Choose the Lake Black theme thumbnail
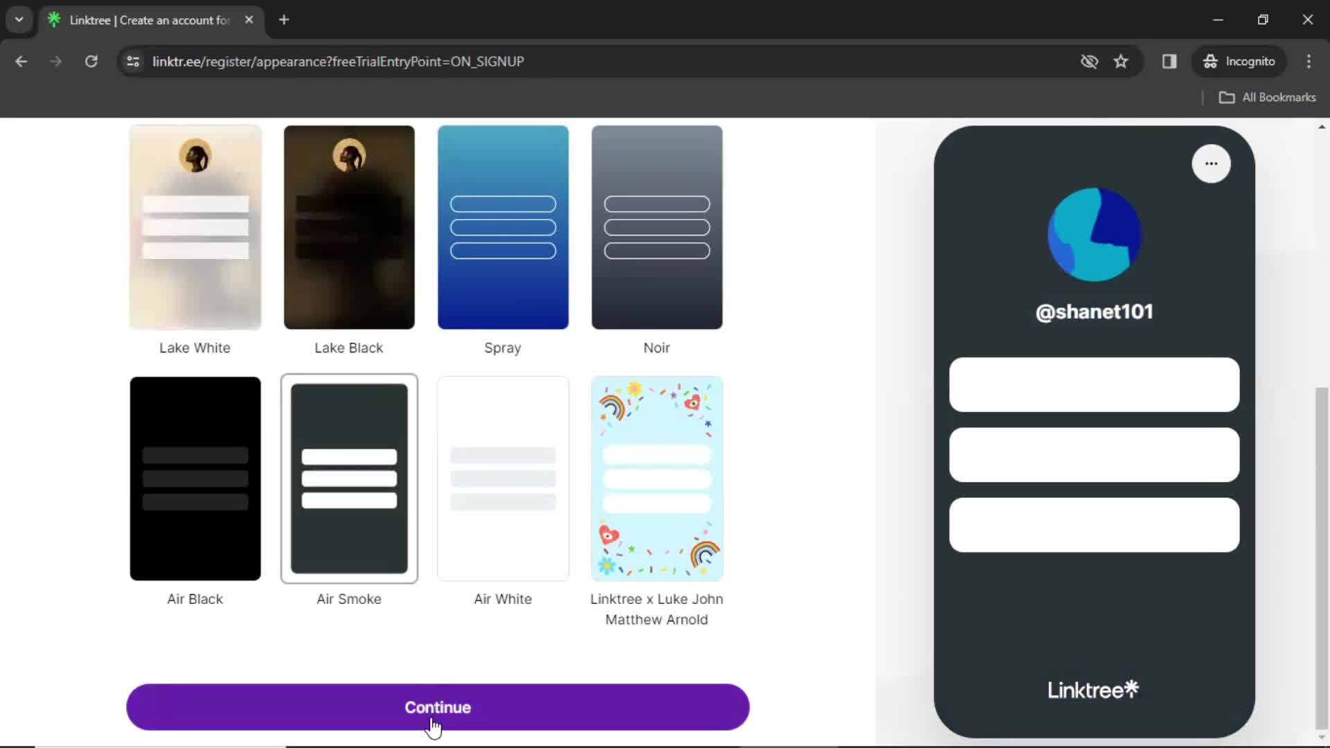The width and height of the screenshot is (1330, 748). (349, 227)
